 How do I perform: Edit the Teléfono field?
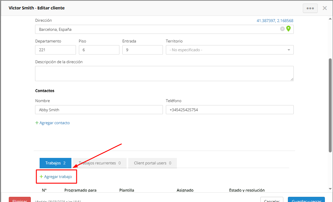229,110
